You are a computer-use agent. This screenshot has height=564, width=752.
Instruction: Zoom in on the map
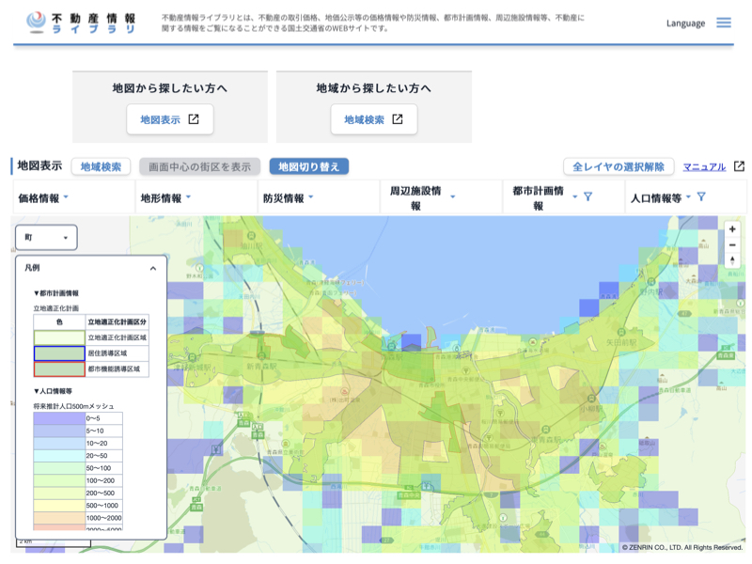point(732,229)
